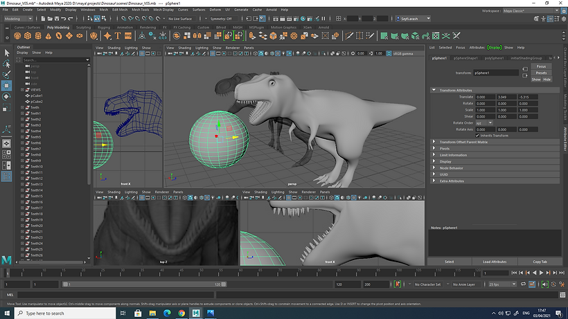
Task: Create a polygon torus from the shelf
Action: (59, 36)
